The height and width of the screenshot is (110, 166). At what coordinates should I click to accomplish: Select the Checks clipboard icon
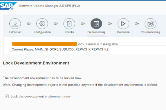coord(69,24)
